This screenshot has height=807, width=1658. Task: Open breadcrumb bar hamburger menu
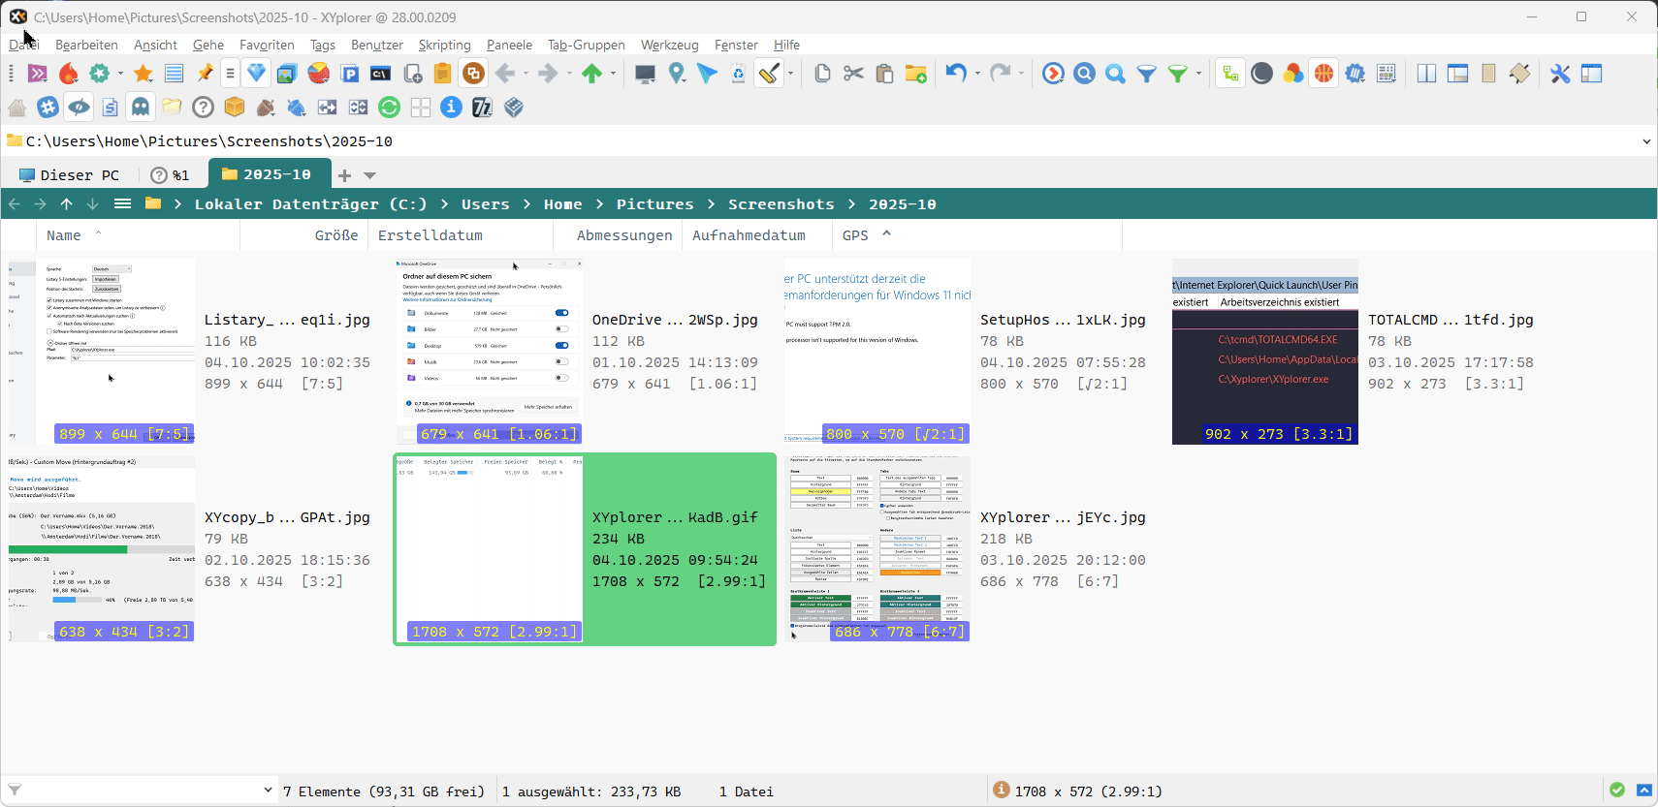click(122, 203)
